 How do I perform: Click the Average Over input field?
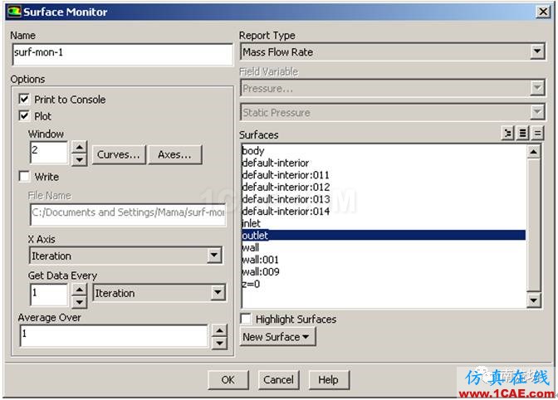(114, 335)
